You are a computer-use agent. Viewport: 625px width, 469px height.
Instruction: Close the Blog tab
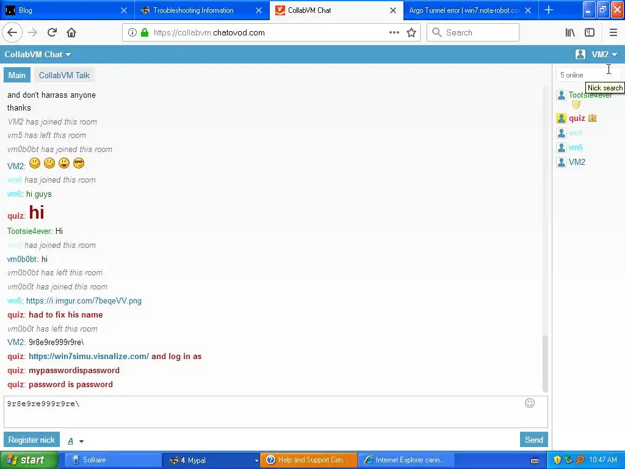tap(124, 10)
